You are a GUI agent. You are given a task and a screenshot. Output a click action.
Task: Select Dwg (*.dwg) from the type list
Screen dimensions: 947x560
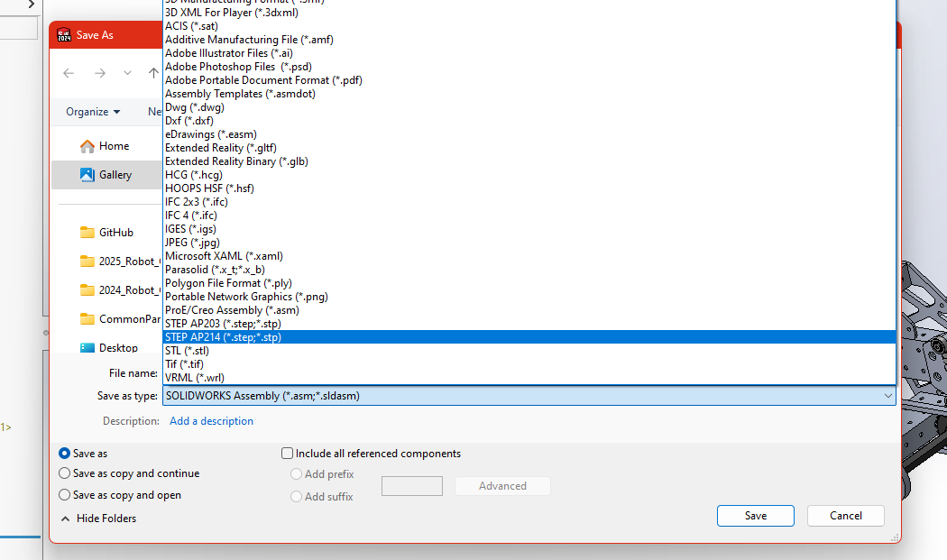529,107
